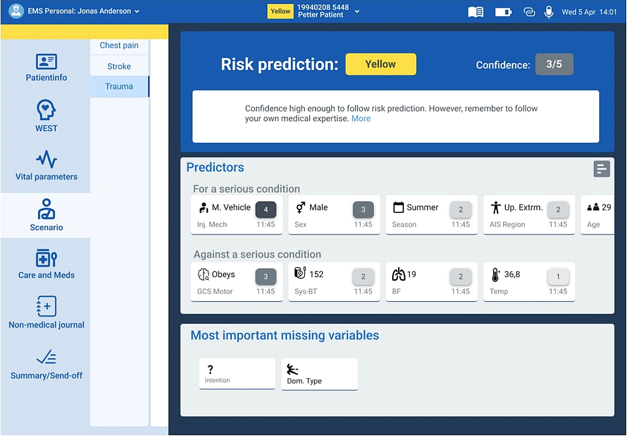Click 'Most important missing variables' heading
This screenshot has width=628, height=437.
coord(285,335)
